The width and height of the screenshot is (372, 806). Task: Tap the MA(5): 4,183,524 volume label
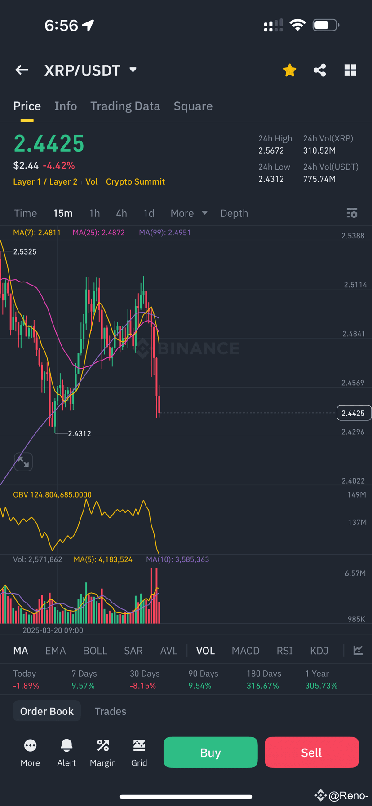[103, 559]
